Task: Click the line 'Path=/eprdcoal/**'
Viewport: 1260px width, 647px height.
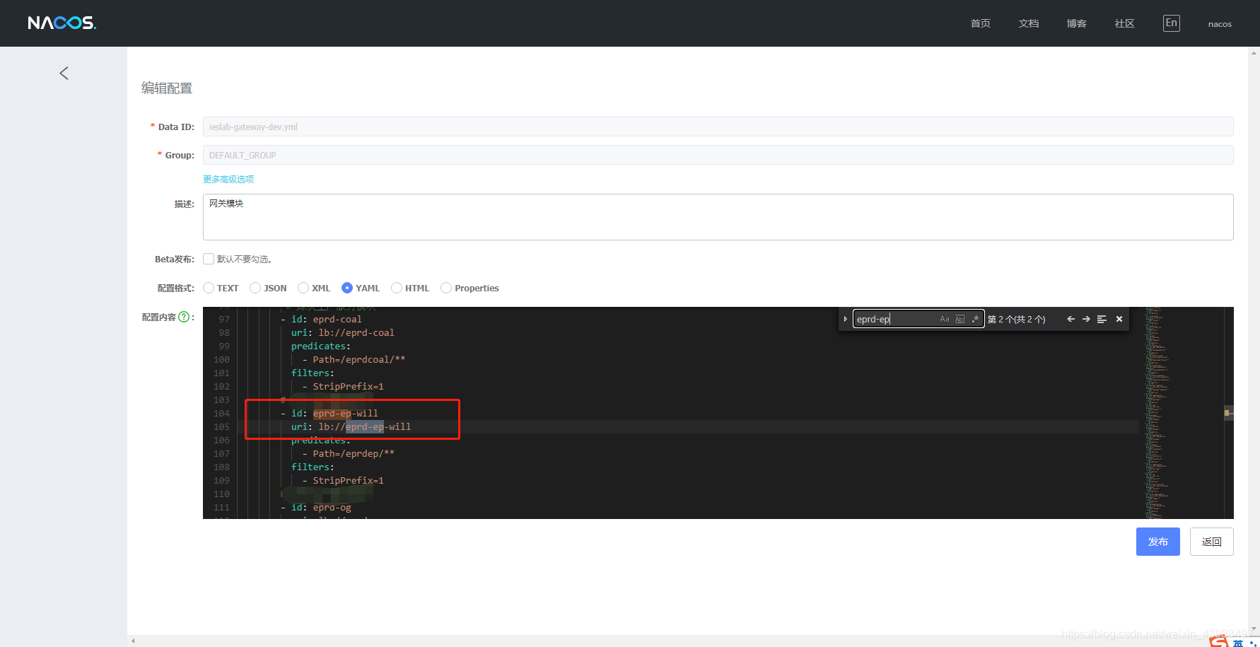Action: pos(359,360)
